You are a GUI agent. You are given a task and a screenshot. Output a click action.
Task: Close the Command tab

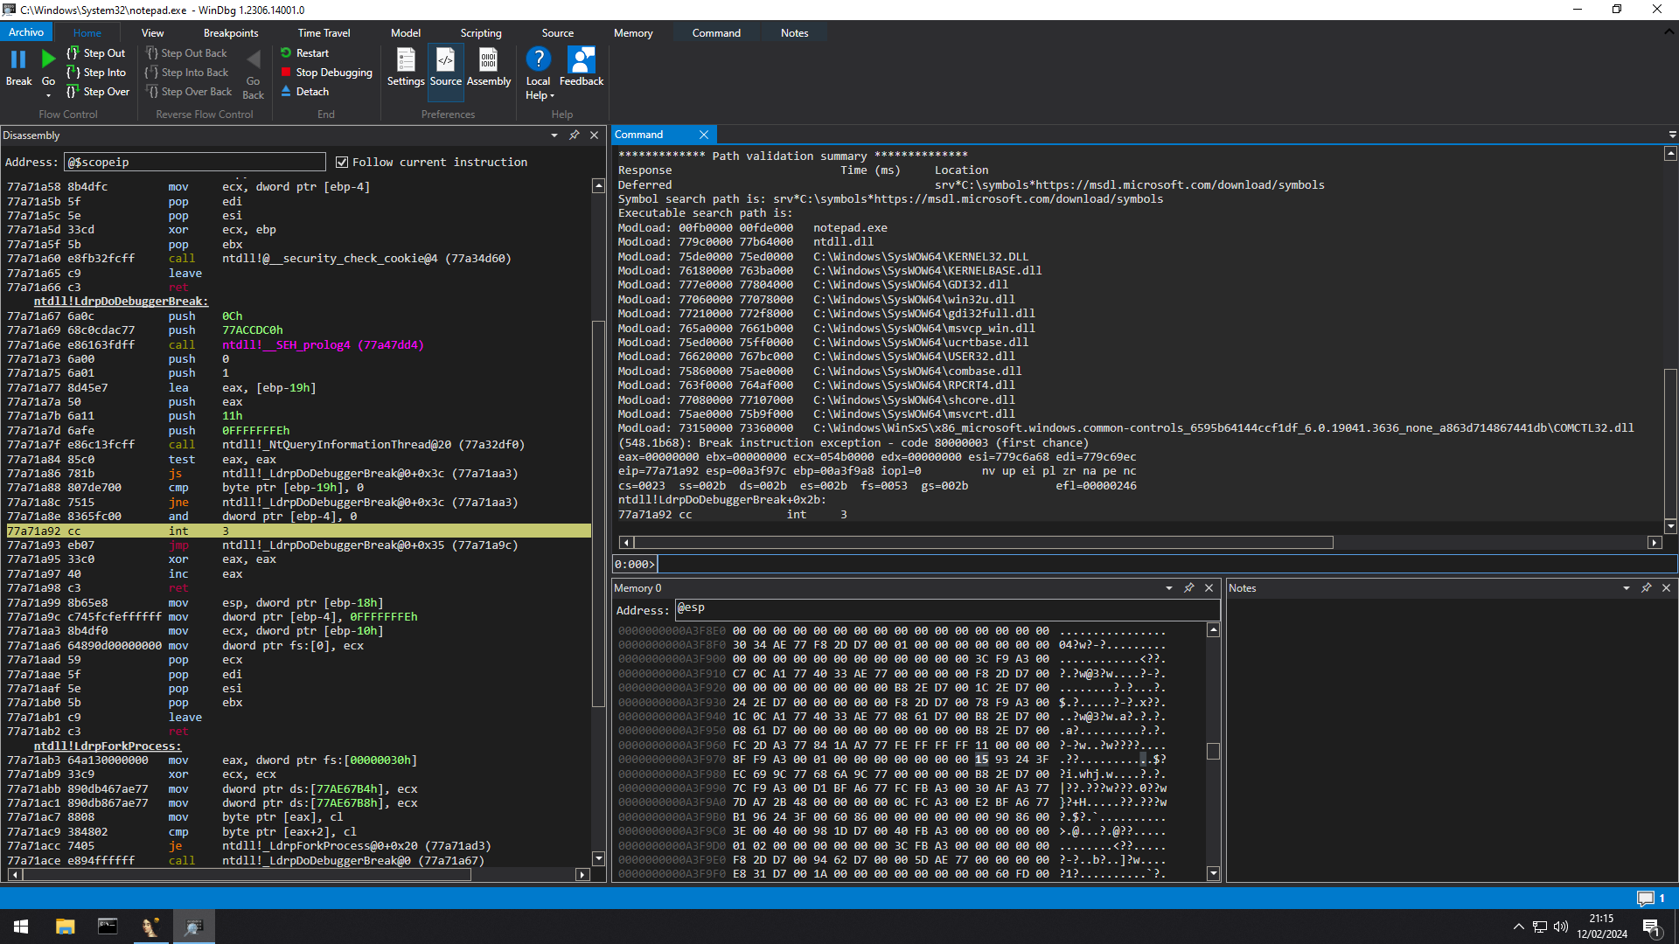coord(704,135)
